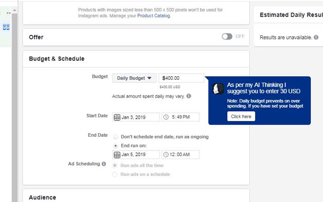Click the grid view icon in left sidebar

click(7, 27)
